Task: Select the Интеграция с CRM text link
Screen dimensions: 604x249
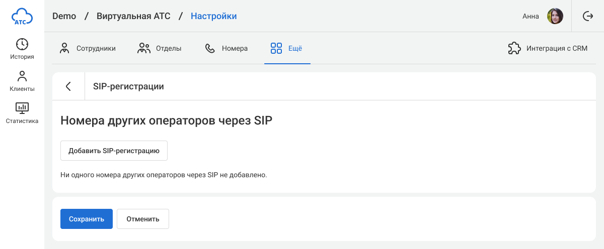Action: [x=557, y=48]
